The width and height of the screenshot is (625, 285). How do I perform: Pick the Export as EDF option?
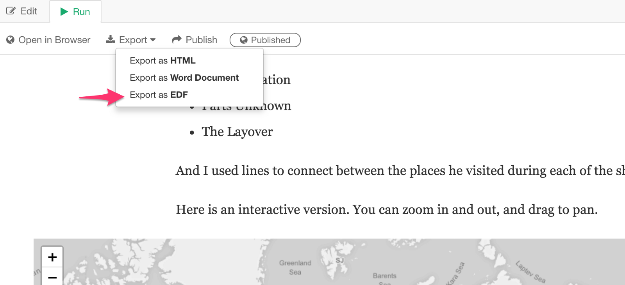(159, 95)
